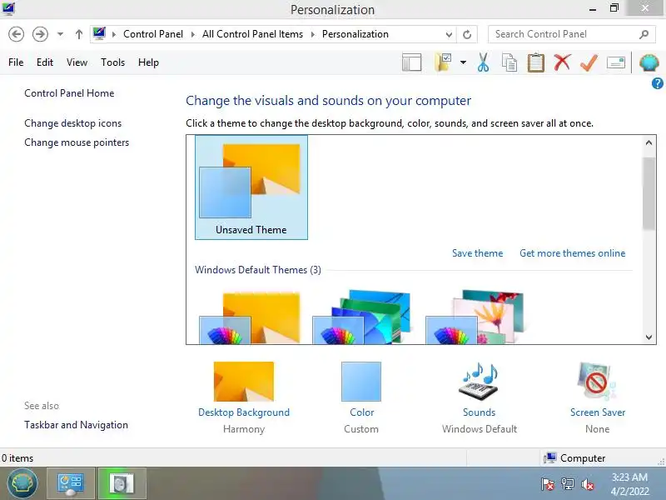Refresh the Personalization page
Image resolution: width=666 pixels, height=500 pixels.
tap(467, 34)
